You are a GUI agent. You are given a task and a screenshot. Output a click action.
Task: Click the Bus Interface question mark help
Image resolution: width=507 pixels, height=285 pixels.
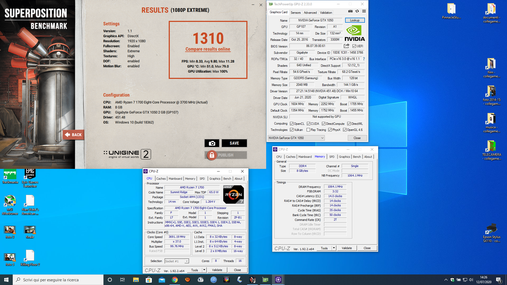(x=364, y=59)
